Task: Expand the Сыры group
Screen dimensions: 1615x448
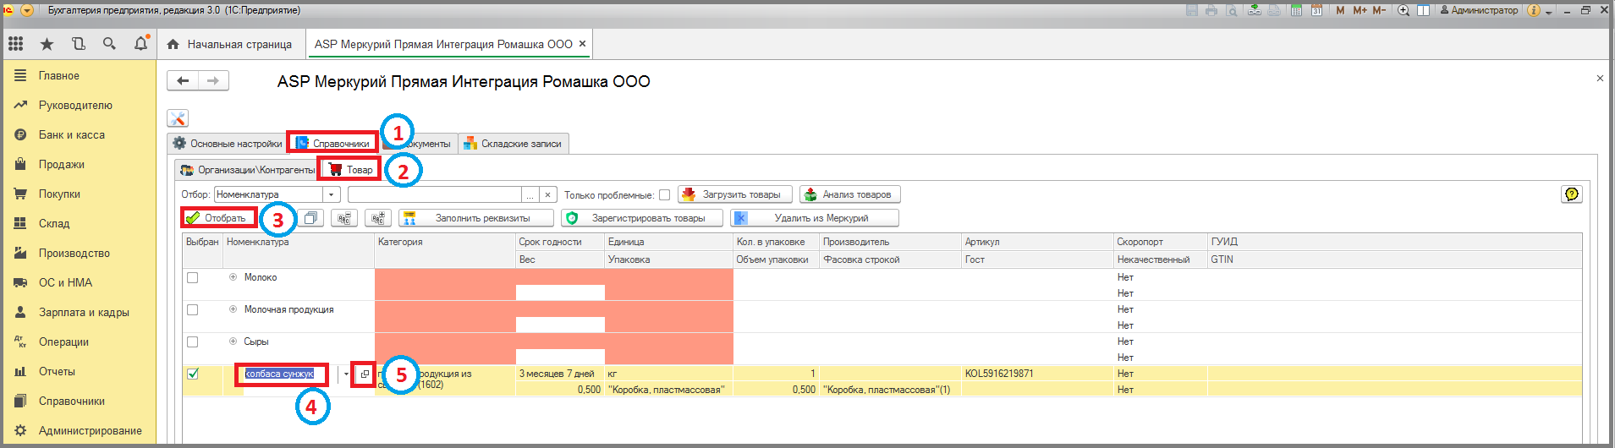Action: [x=233, y=341]
